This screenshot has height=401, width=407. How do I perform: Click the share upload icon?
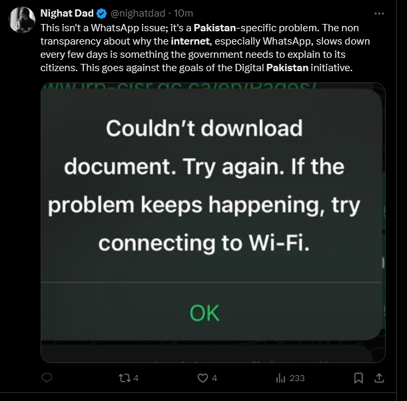click(379, 378)
